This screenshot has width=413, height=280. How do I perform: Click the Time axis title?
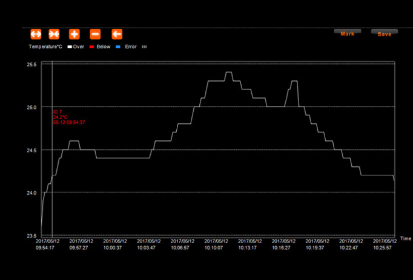(405, 239)
